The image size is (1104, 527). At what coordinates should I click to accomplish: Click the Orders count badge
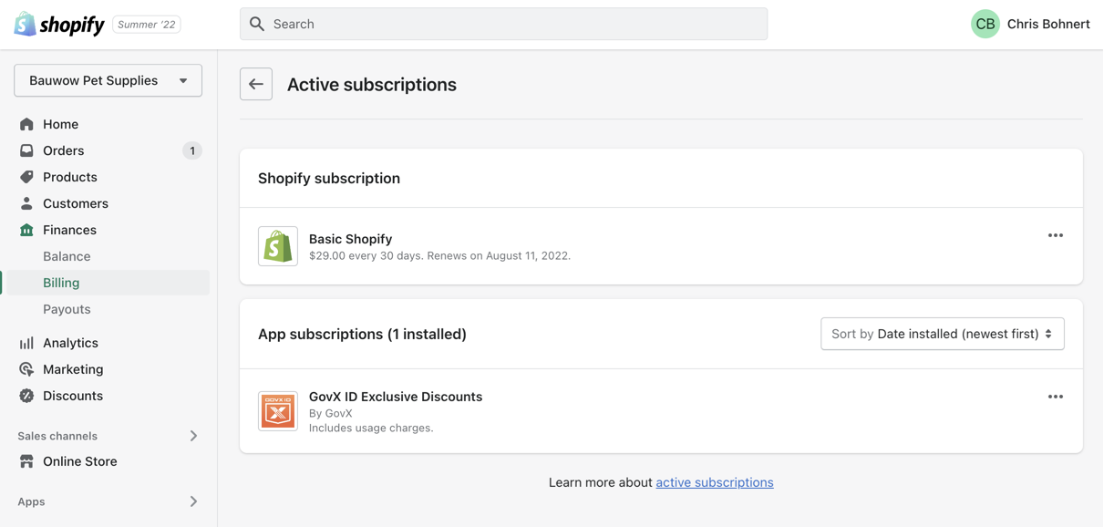[x=191, y=150]
